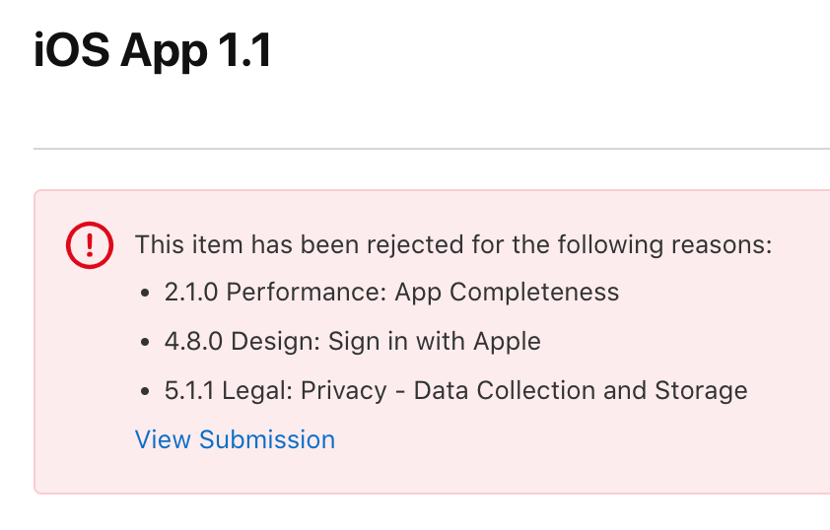This screenshot has height=530, width=830.
Task: Select the 2.1.0 Performance: App Completeness reason
Action: coord(391,292)
